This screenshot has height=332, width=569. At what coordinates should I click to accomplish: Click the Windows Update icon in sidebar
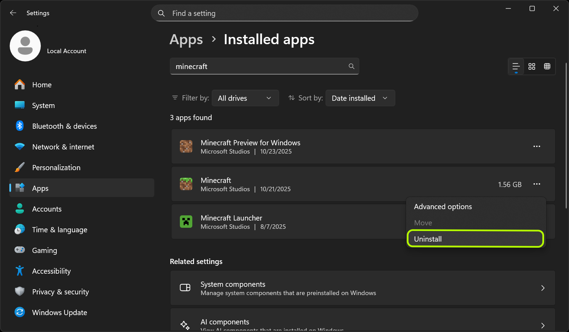[x=20, y=312]
